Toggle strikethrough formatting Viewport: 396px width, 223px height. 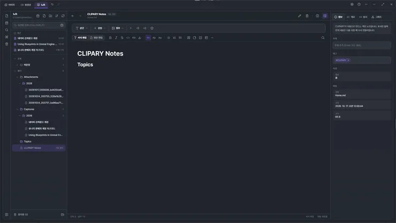pos(122,38)
